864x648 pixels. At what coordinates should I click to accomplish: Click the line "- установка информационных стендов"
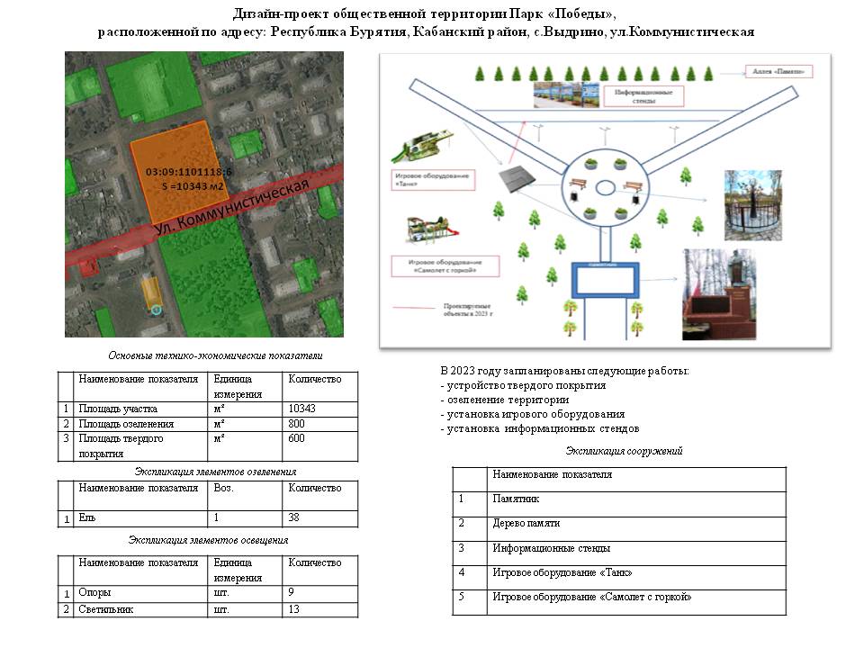click(x=540, y=428)
